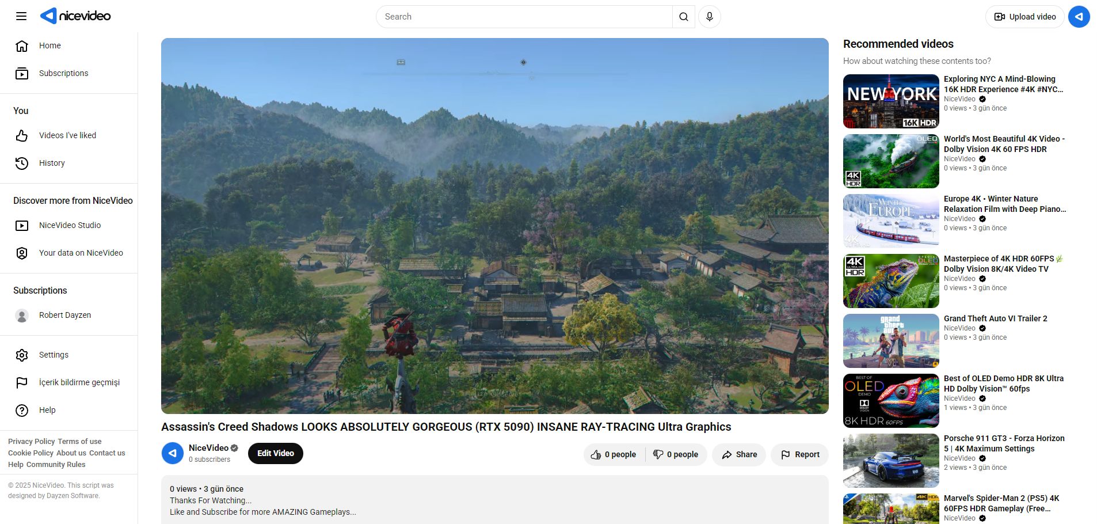
Task: Go to Home from the sidebar
Action: pos(69,45)
